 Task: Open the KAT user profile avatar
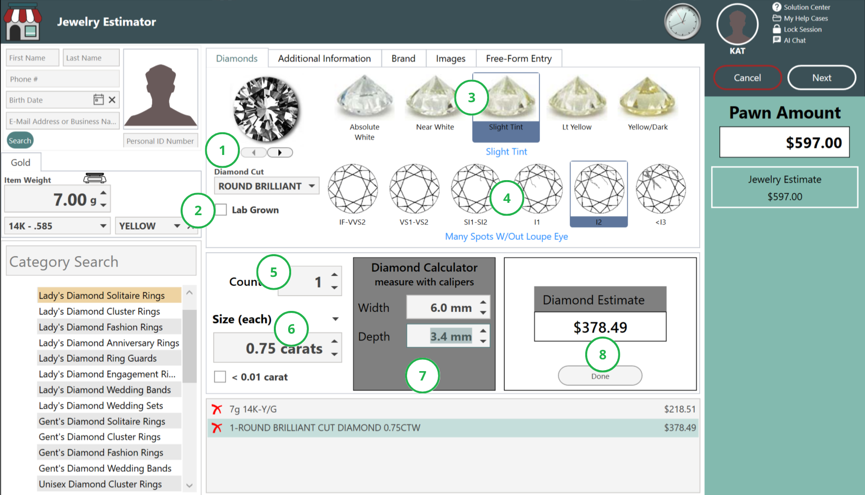coord(737,25)
